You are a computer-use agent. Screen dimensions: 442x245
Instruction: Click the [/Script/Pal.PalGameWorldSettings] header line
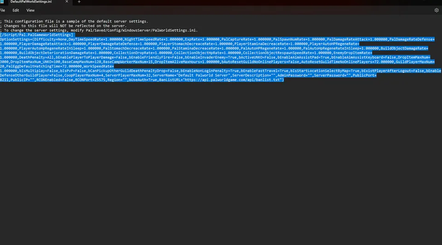point(36,35)
